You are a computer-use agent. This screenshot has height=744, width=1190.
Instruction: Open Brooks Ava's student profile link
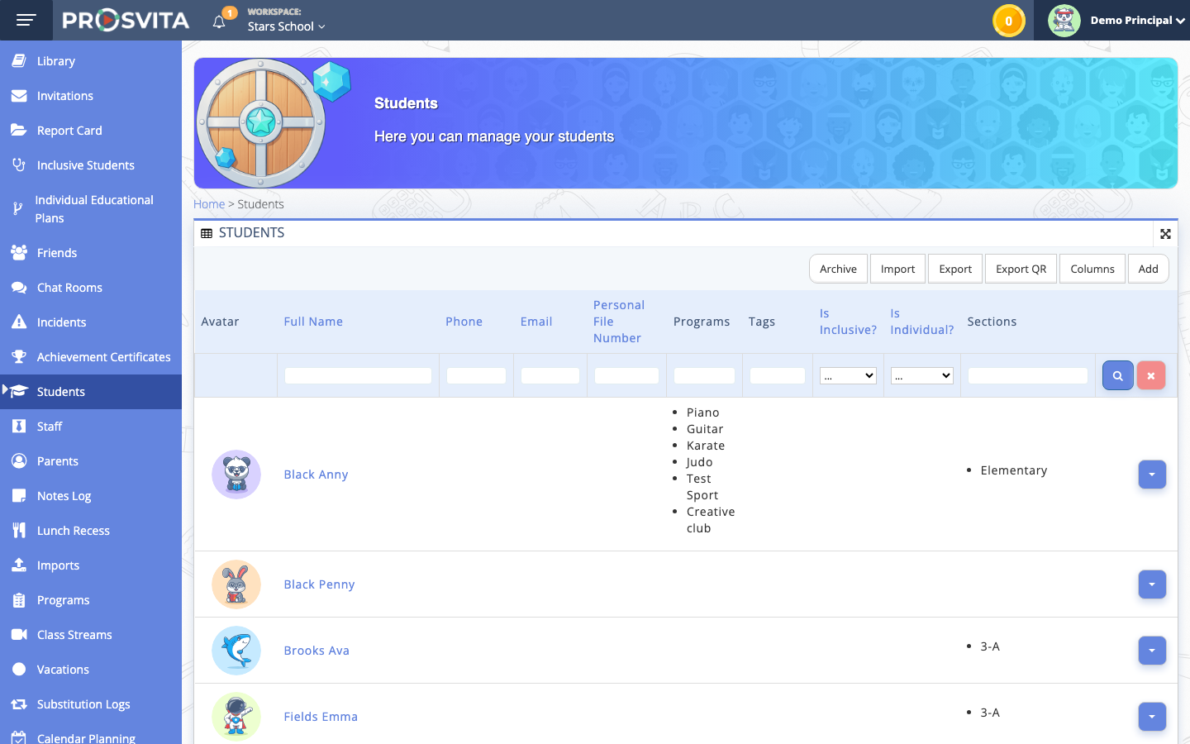pyautogui.click(x=317, y=651)
